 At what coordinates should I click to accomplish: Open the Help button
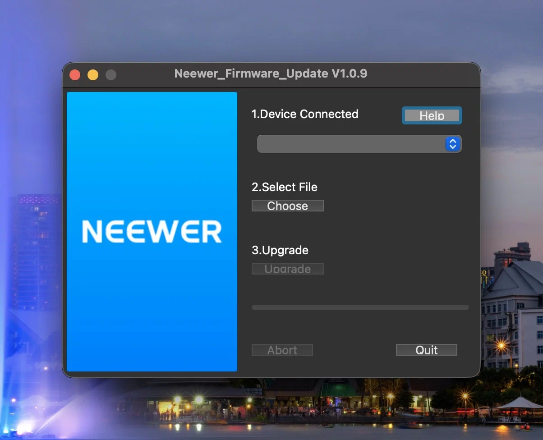(432, 115)
